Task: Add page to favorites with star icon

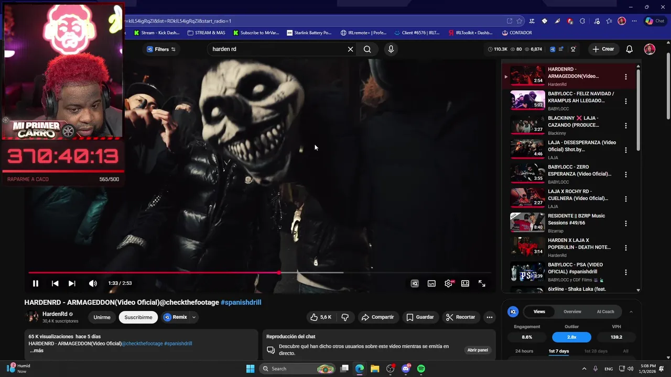Action: click(520, 21)
